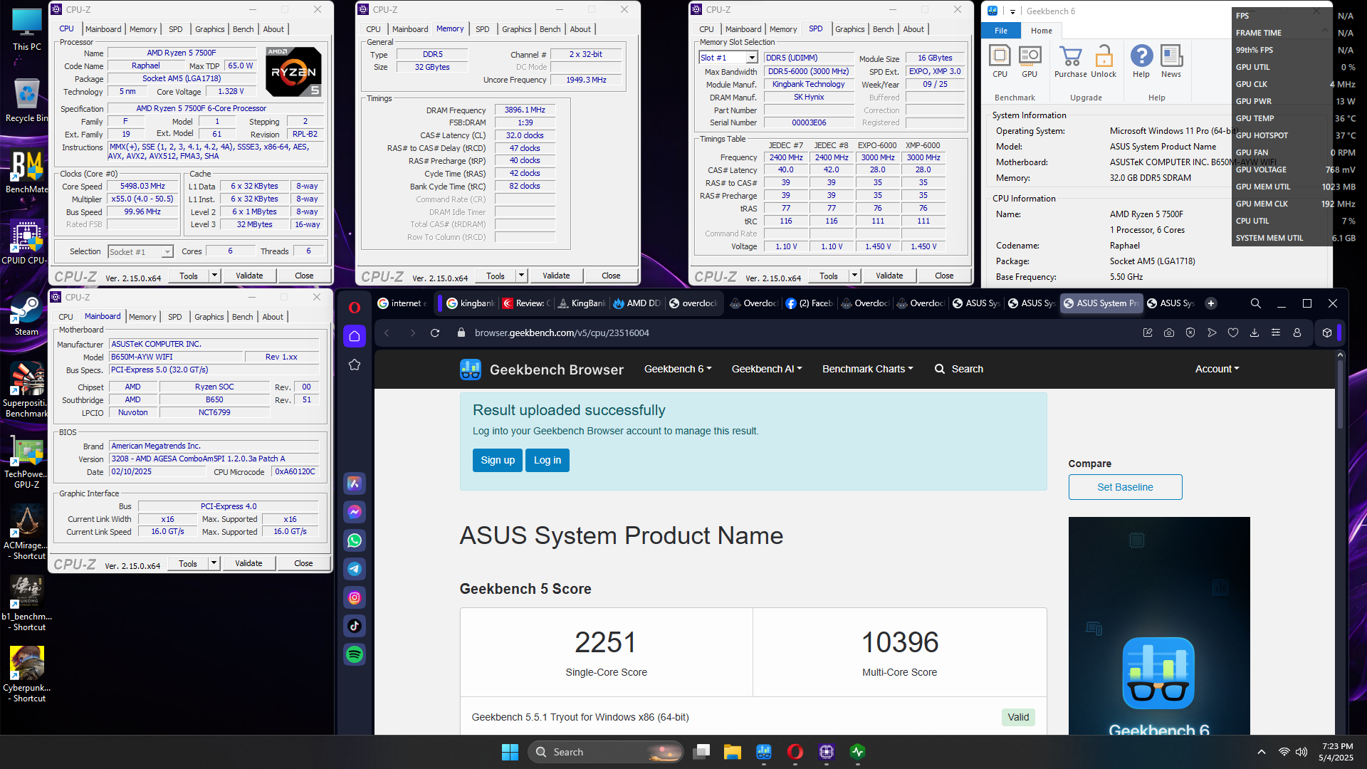The width and height of the screenshot is (1367, 769).
Task: Open Geekbench AI dropdown in navbar
Action: (x=767, y=369)
